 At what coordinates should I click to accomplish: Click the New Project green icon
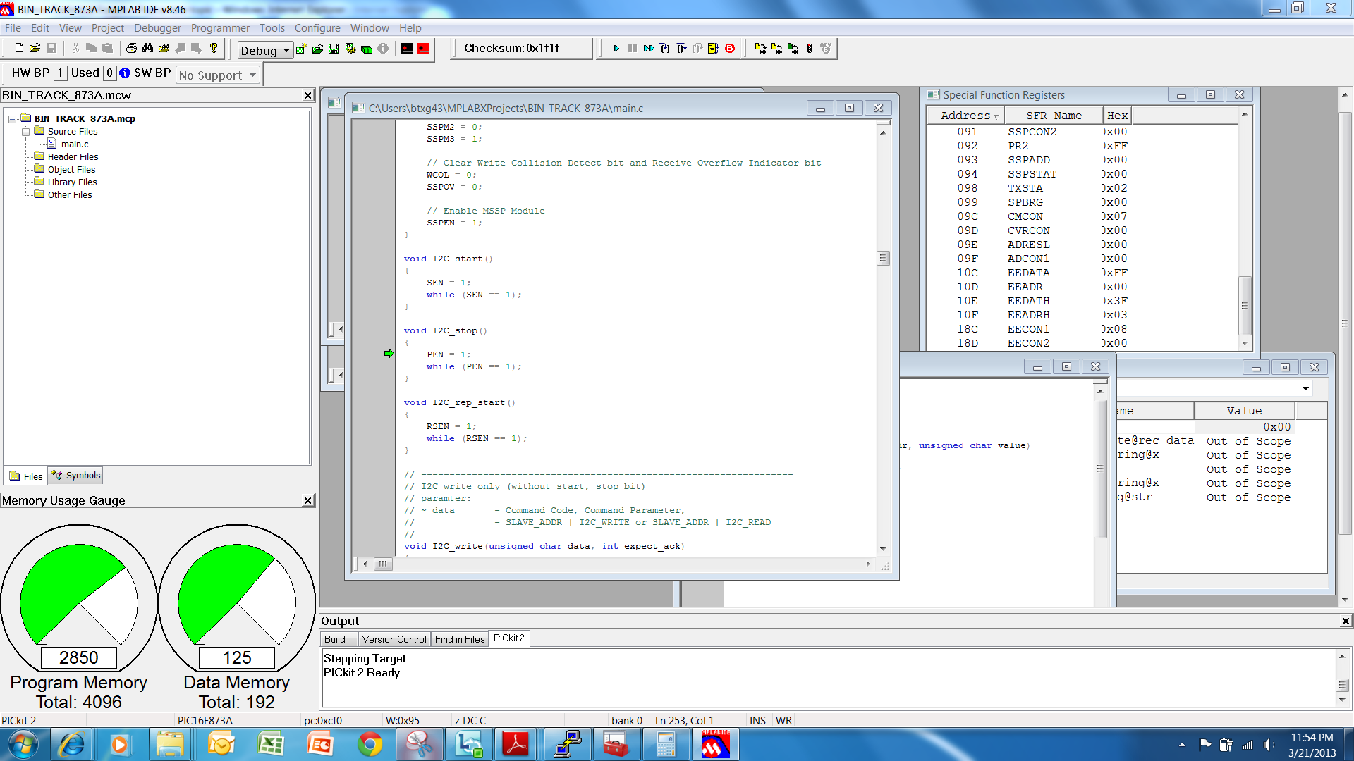(x=302, y=49)
